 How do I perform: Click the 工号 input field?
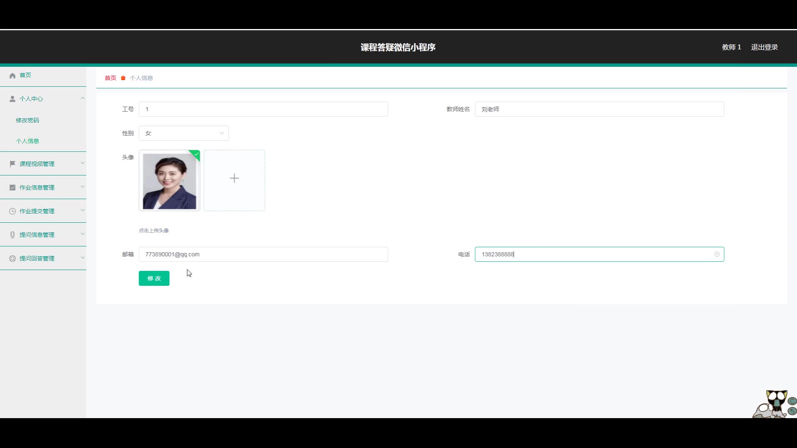click(263, 109)
